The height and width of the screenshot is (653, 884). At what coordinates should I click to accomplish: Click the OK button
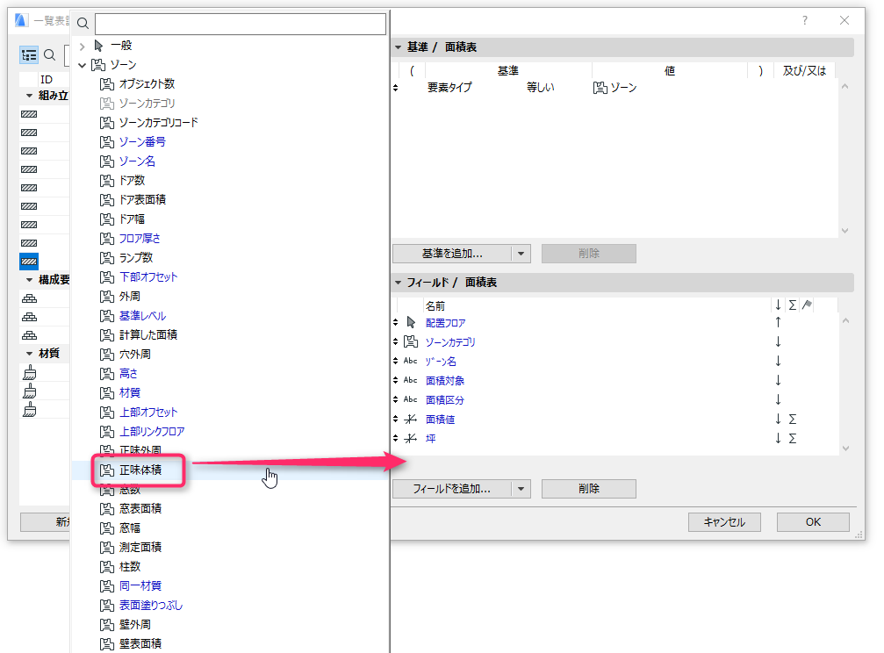click(x=813, y=522)
